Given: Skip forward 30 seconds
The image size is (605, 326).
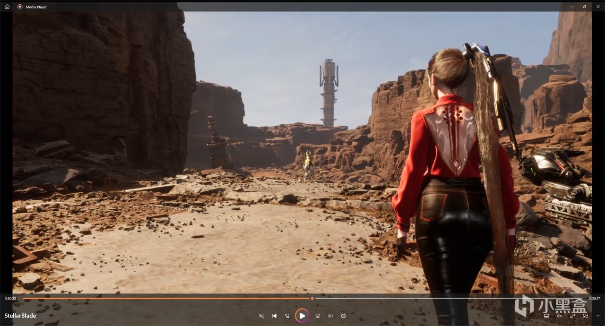Looking at the screenshot, I should coord(318,316).
